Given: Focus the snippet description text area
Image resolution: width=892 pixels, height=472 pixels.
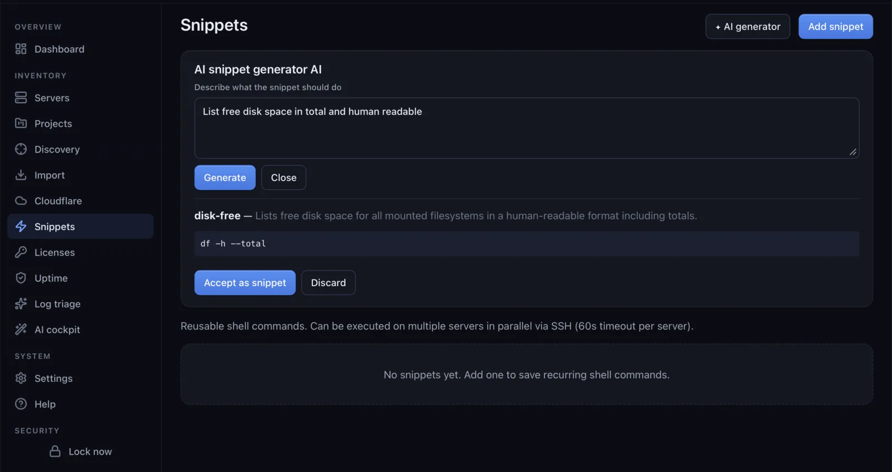Looking at the screenshot, I should click(527, 128).
